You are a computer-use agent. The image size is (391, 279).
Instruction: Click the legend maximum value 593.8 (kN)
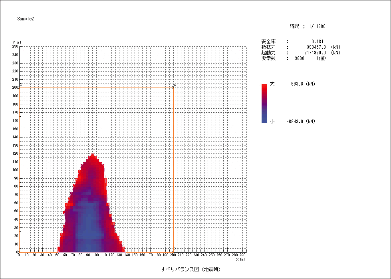click(x=303, y=84)
